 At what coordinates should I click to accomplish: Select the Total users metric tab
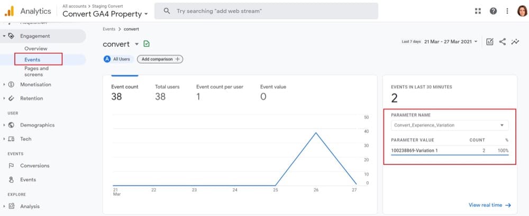tap(167, 92)
